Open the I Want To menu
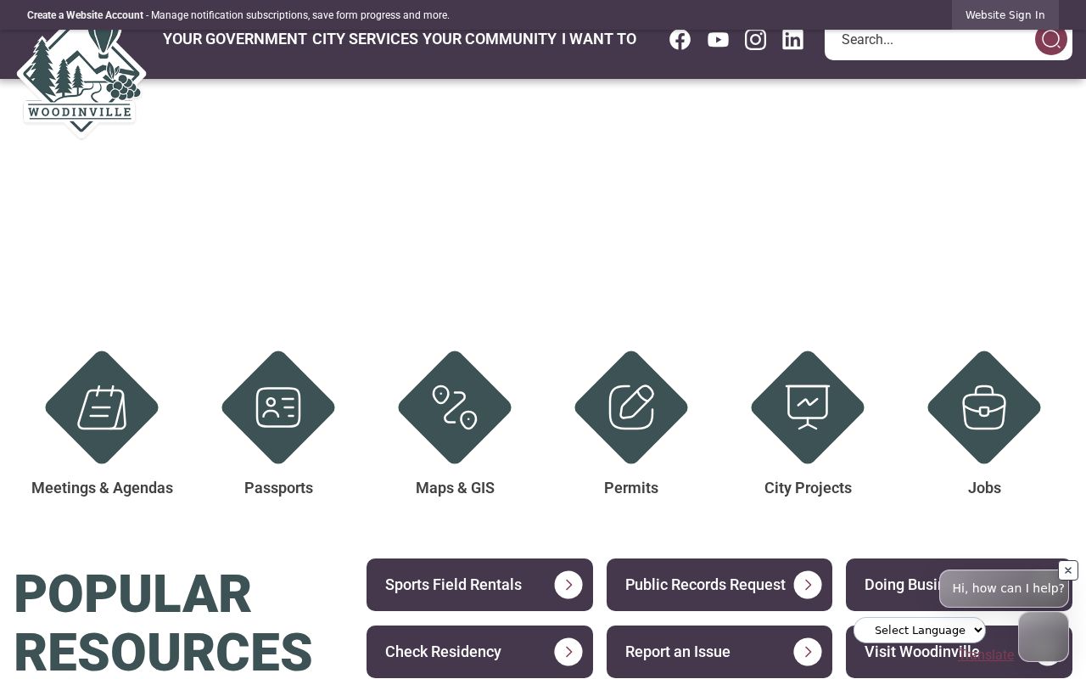Screen dimensions: 1086x679 [599, 39]
